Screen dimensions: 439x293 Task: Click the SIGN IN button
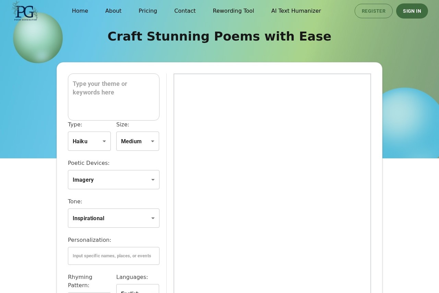click(412, 11)
